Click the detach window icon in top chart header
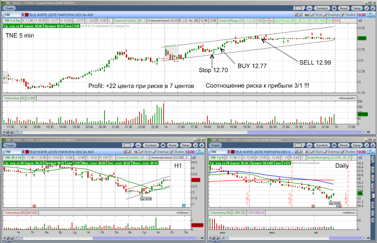The image size is (377, 243). [372, 8]
